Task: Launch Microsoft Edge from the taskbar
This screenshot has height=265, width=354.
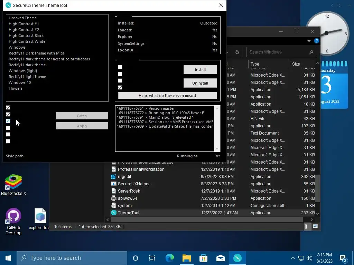Action: pos(170,258)
